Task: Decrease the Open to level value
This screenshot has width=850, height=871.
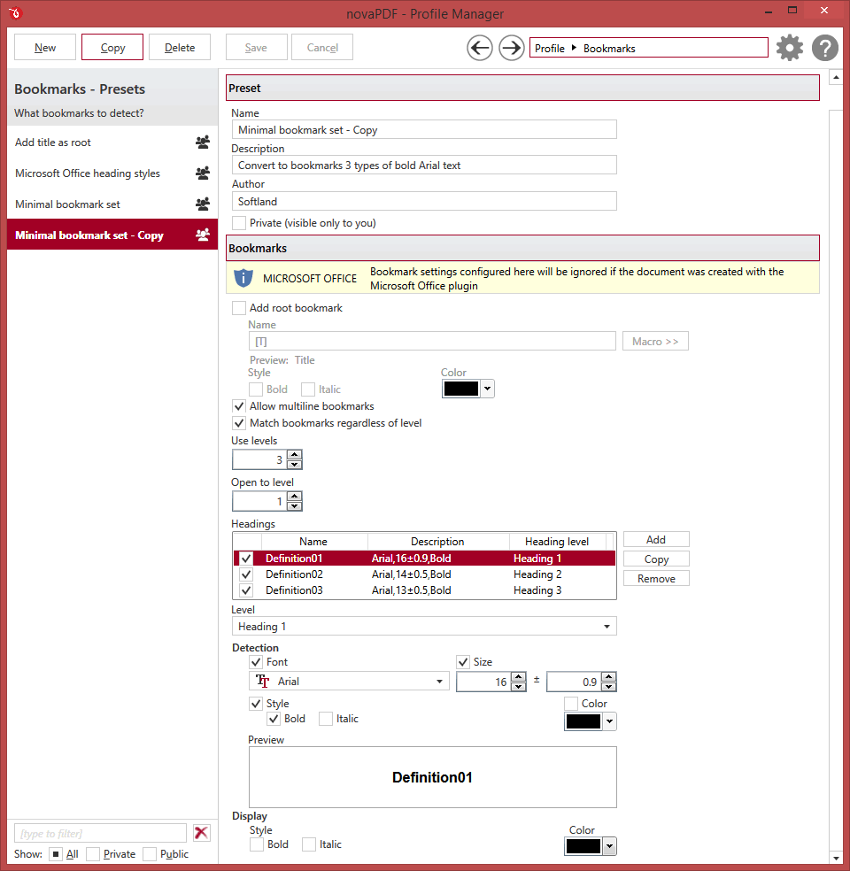Action: [x=295, y=506]
